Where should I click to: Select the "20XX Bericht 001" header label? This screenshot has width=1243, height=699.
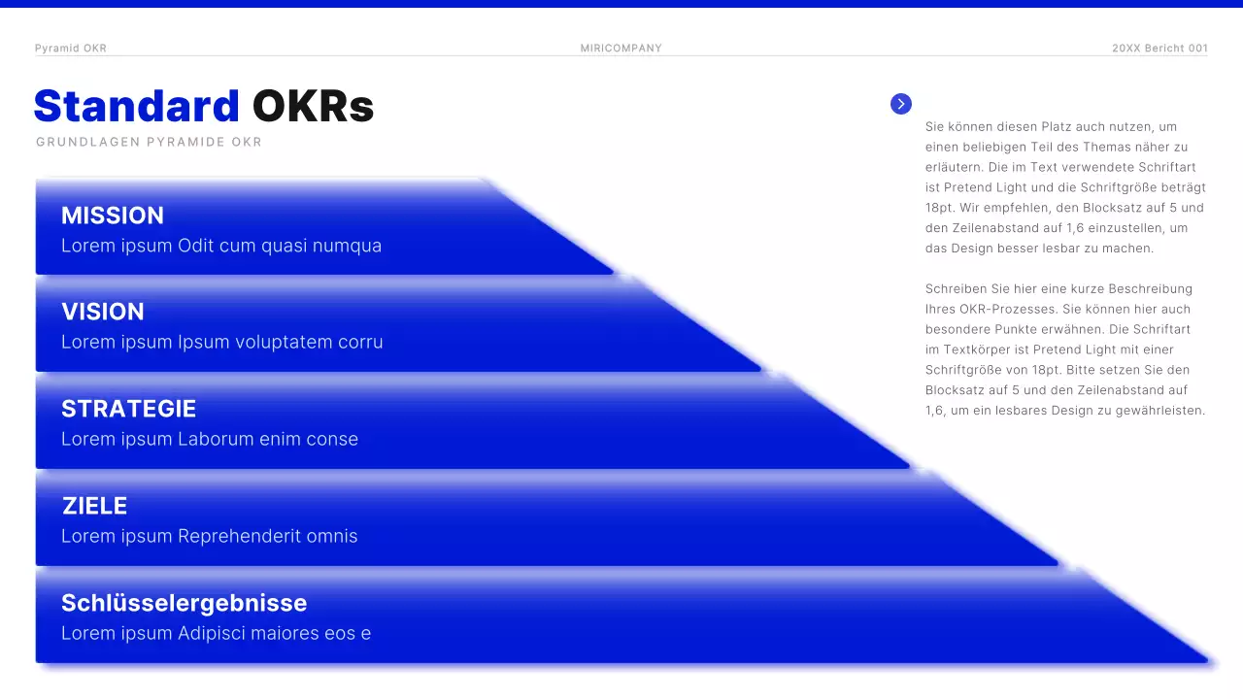pos(1159,49)
